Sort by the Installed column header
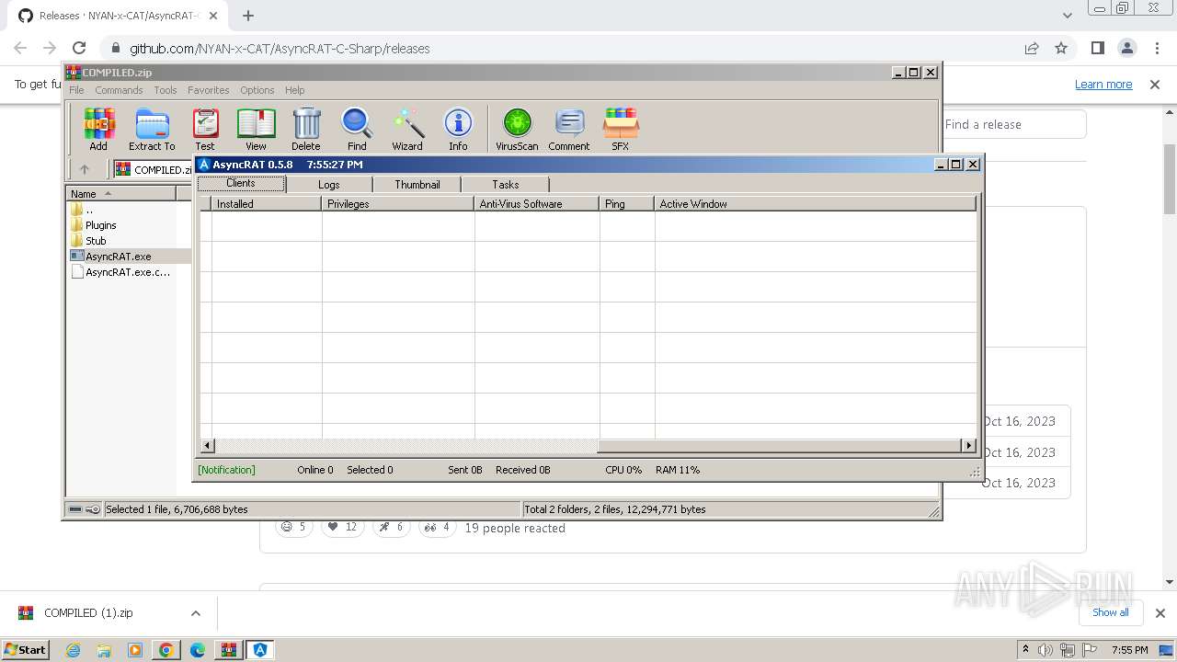1177x662 pixels. pos(267,204)
